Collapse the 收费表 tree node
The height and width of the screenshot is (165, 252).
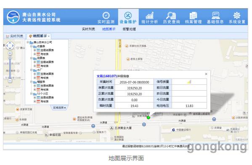[x=32, y=46]
